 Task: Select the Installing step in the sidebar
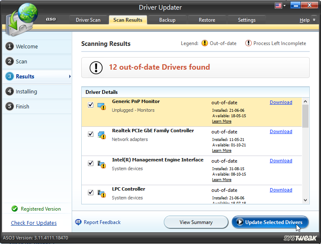click(26, 91)
